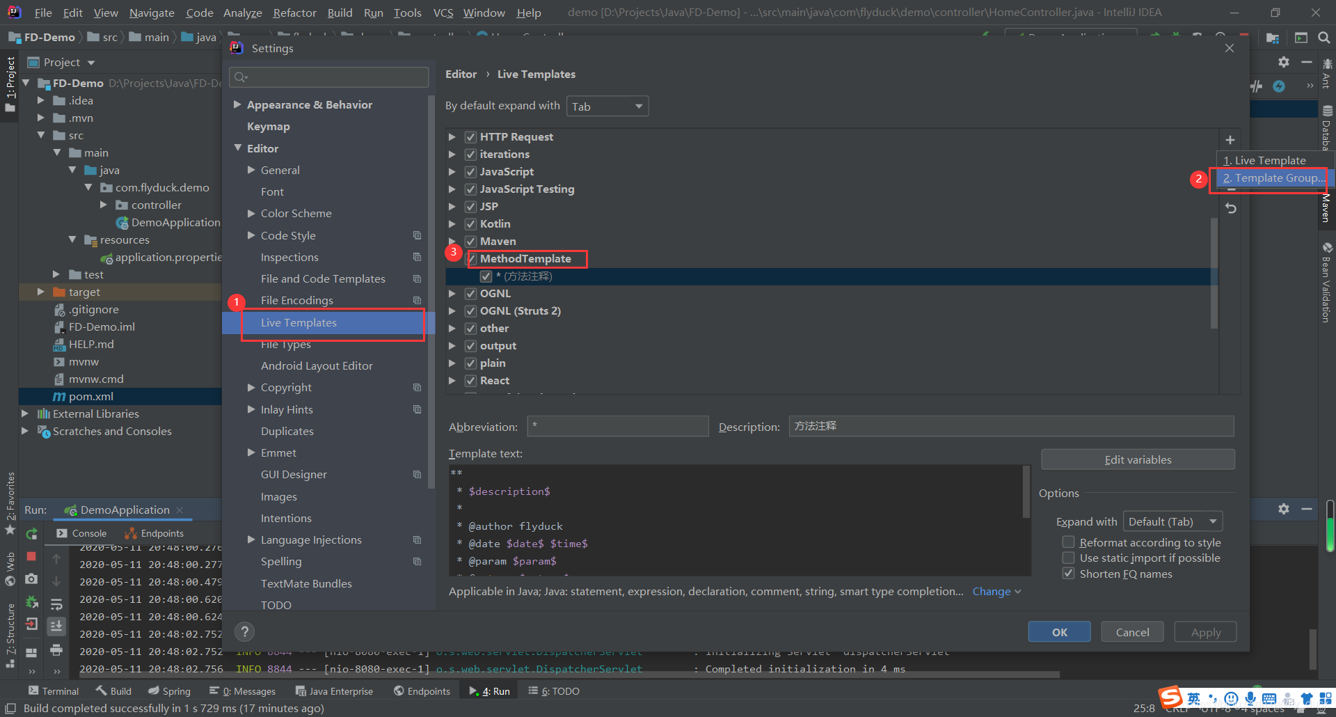
Task: Click the exit red arrow icon in Run panel
Action: tap(31, 624)
